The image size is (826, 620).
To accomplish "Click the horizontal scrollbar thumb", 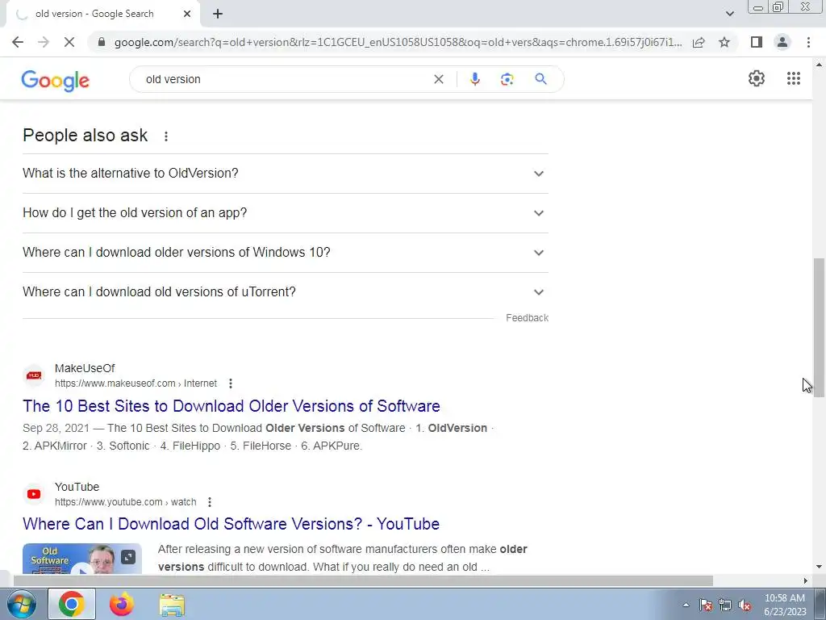I will click(x=363, y=580).
